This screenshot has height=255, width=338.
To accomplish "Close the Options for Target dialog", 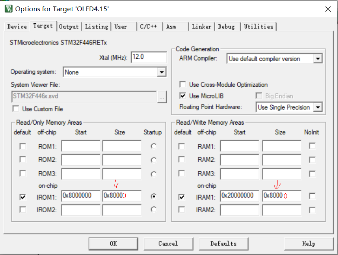I will point(328,9).
